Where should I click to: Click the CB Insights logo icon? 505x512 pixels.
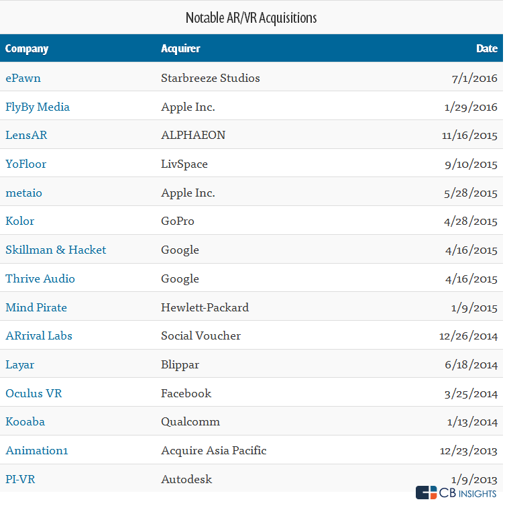pos(426,493)
